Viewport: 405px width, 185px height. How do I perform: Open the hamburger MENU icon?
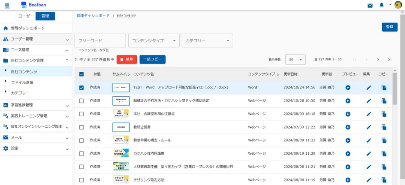(7, 5)
